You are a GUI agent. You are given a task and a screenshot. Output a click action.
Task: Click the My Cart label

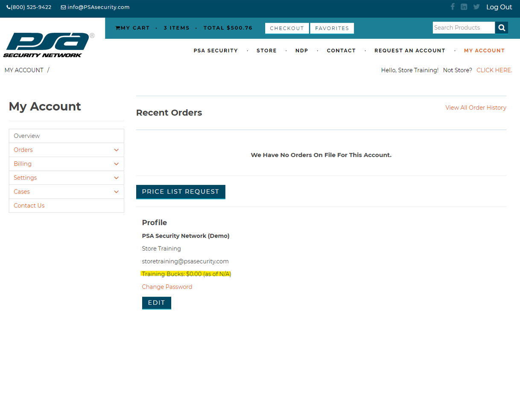135,28
